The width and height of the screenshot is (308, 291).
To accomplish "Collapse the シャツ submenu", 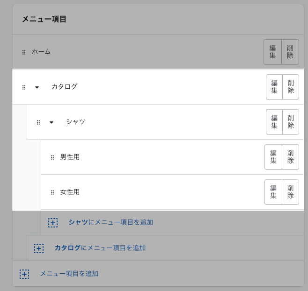I will pyautogui.click(x=51, y=122).
